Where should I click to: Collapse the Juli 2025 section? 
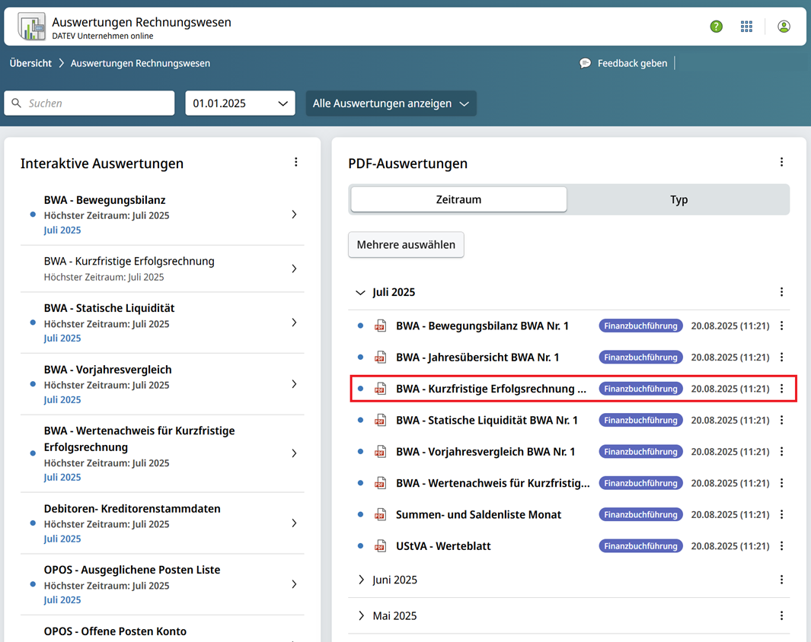pos(361,292)
